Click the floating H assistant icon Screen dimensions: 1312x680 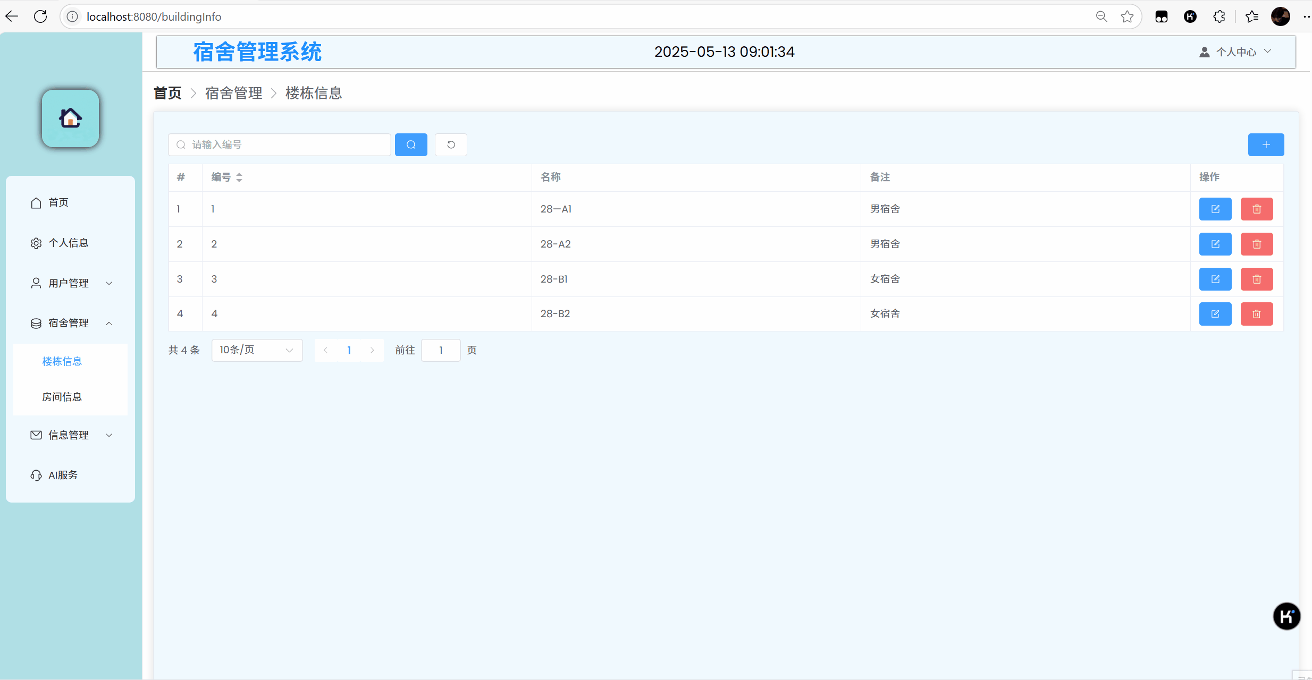tap(1286, 616)
